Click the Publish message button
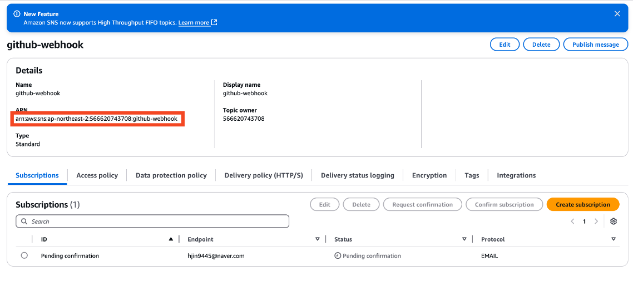 (x=596, y=45)
